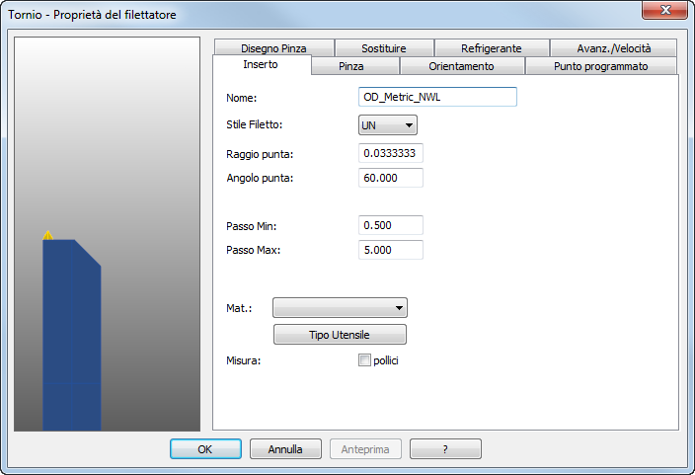Click the Passo Max input field
The image size is (695, 475).
[x=391, y=250]
